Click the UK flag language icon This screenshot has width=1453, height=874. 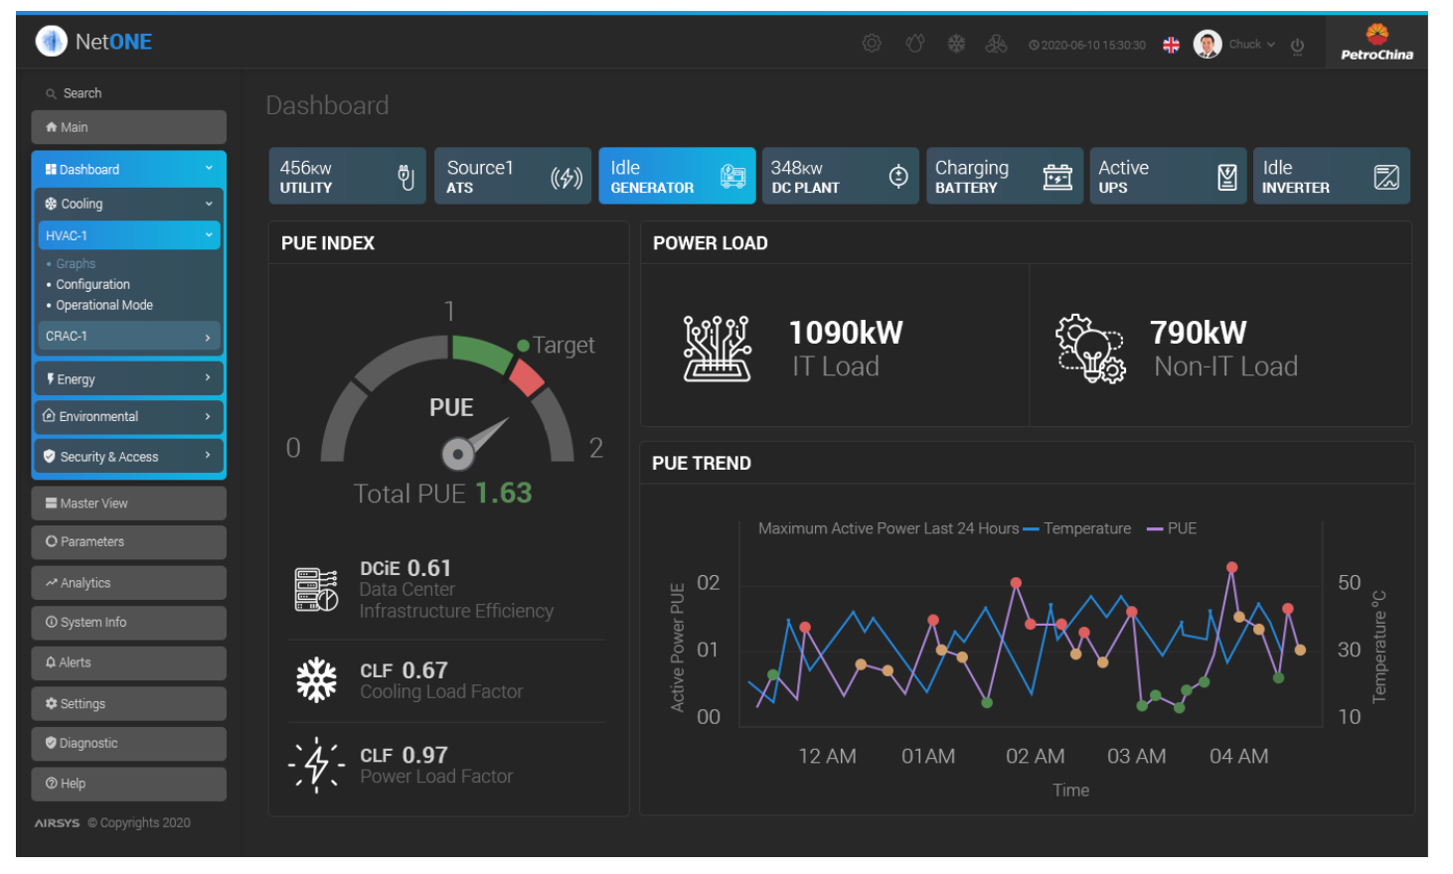pos(1171,45)
